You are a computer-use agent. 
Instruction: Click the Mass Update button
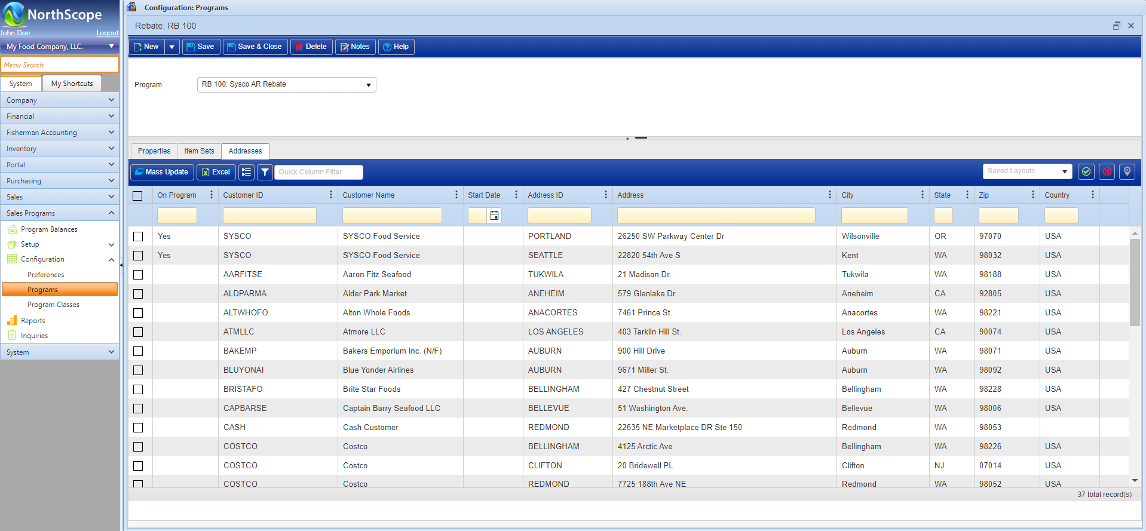pyautogui.click(x=162, y=172)
